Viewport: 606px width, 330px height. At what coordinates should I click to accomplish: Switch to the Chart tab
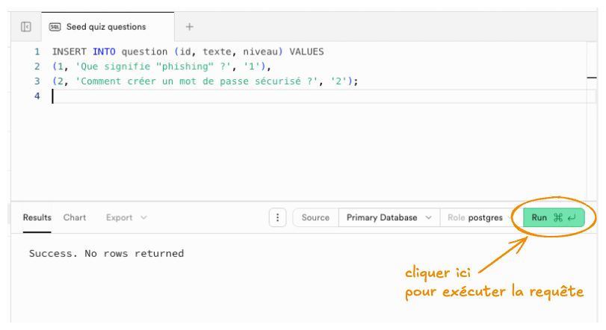(75, 218)
